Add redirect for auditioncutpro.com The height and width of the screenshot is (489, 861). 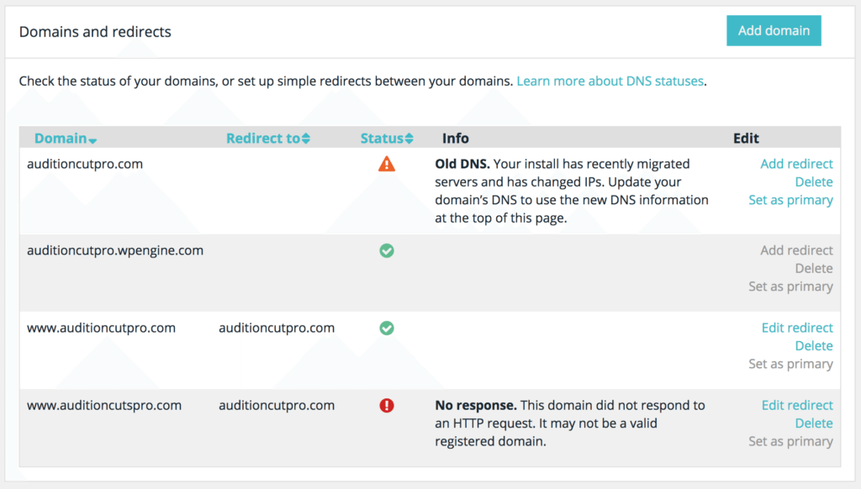796,164
